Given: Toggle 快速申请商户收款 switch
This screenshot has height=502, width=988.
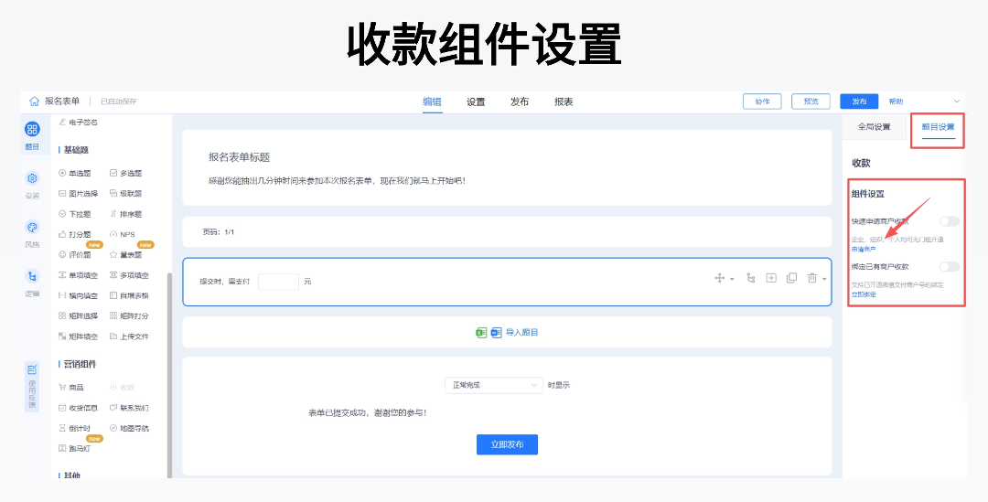Looking at the screenshot, I should (949, 221).
